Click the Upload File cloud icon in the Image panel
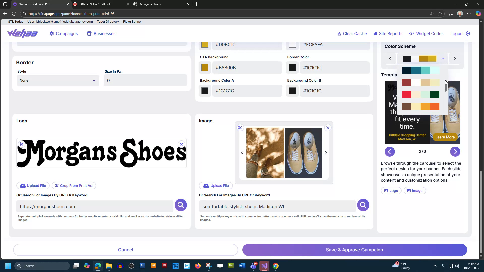 [x=206, y=186]
